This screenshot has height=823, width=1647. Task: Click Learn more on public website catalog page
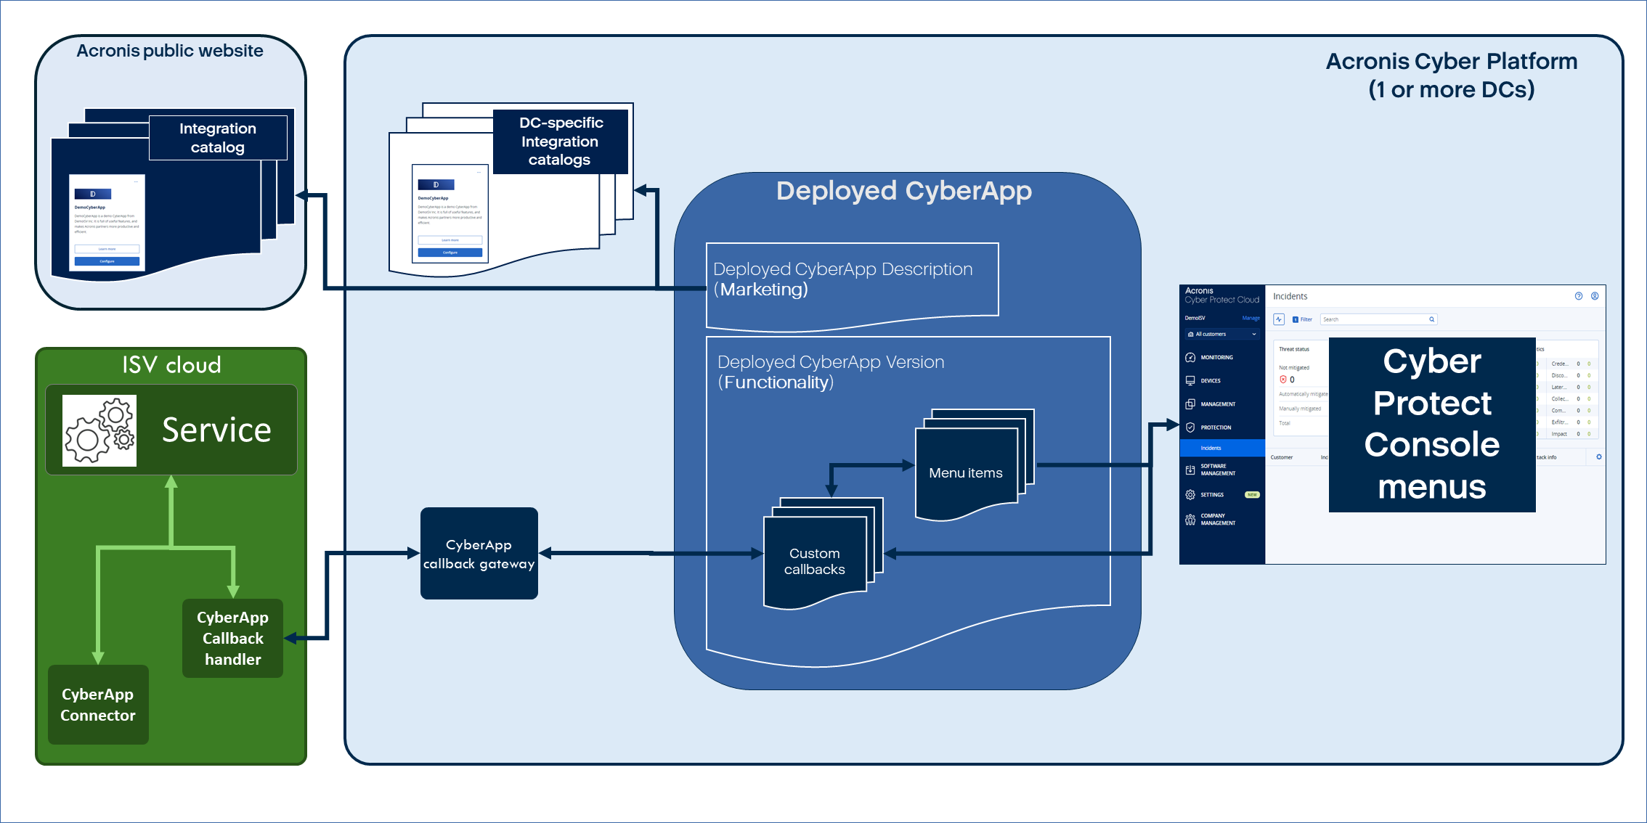(x=107, y=249)
